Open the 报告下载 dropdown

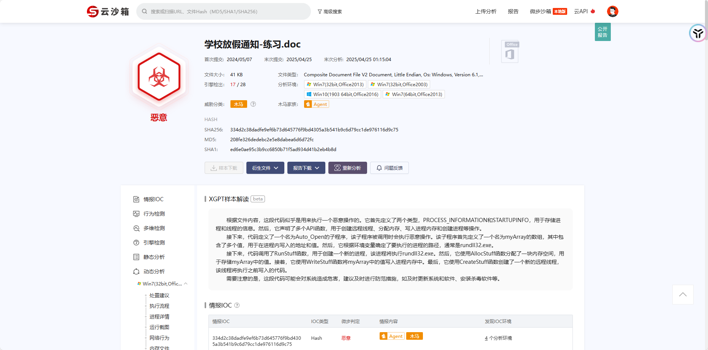pyautogui.click(x=306, y=168)
